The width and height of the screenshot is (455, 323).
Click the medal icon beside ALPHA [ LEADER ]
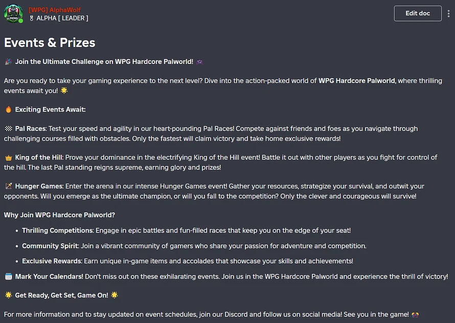(x=32, y=18)
